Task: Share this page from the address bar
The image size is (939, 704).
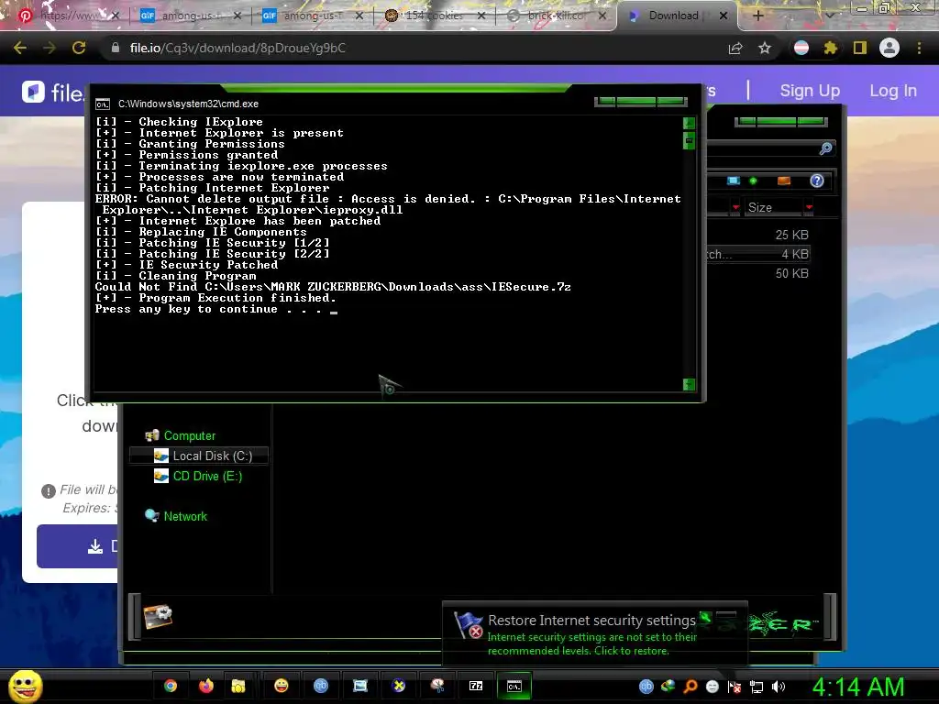Action: (x=735, y=49)
